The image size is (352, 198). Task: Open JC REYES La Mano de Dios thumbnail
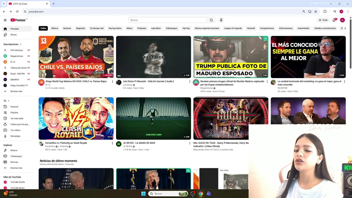(153, 119)
